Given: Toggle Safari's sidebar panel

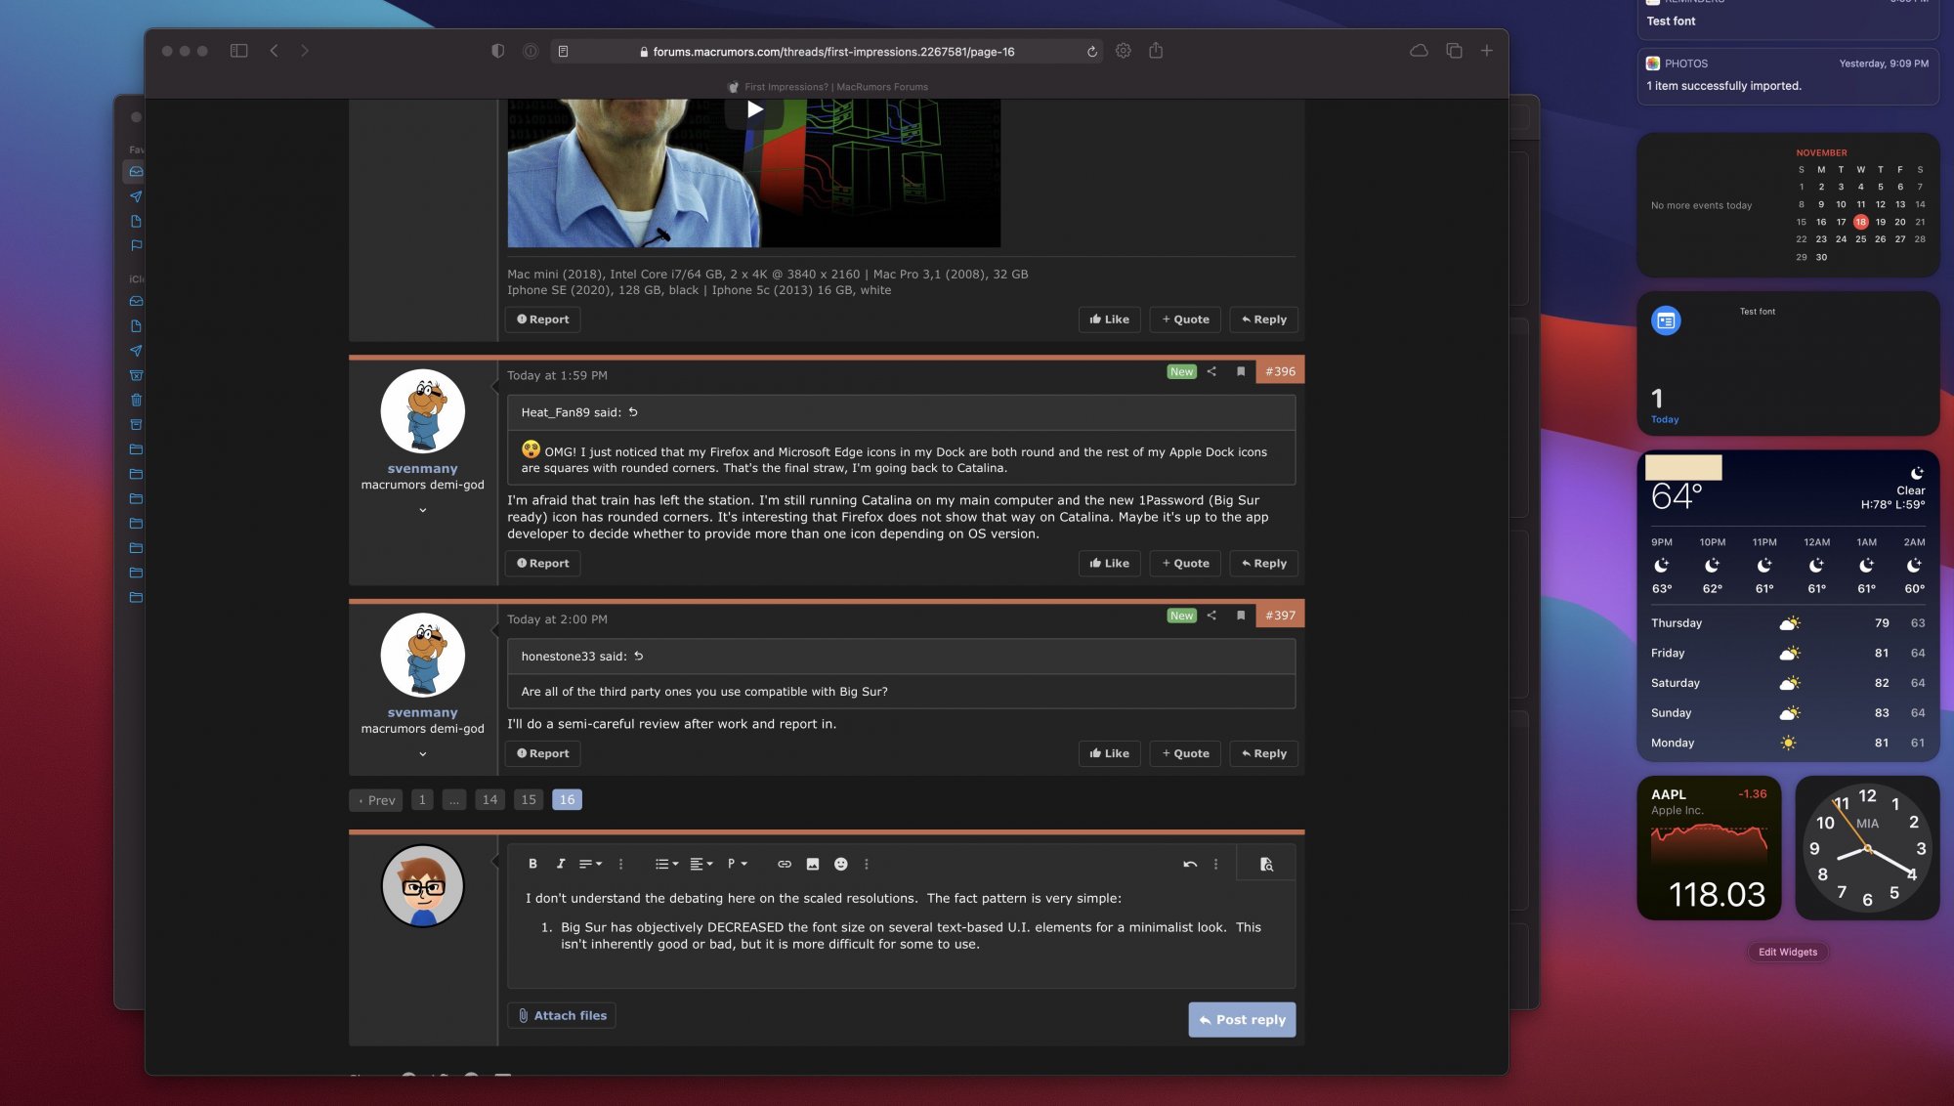Looking at the screenshot, I should pos(238,51).
